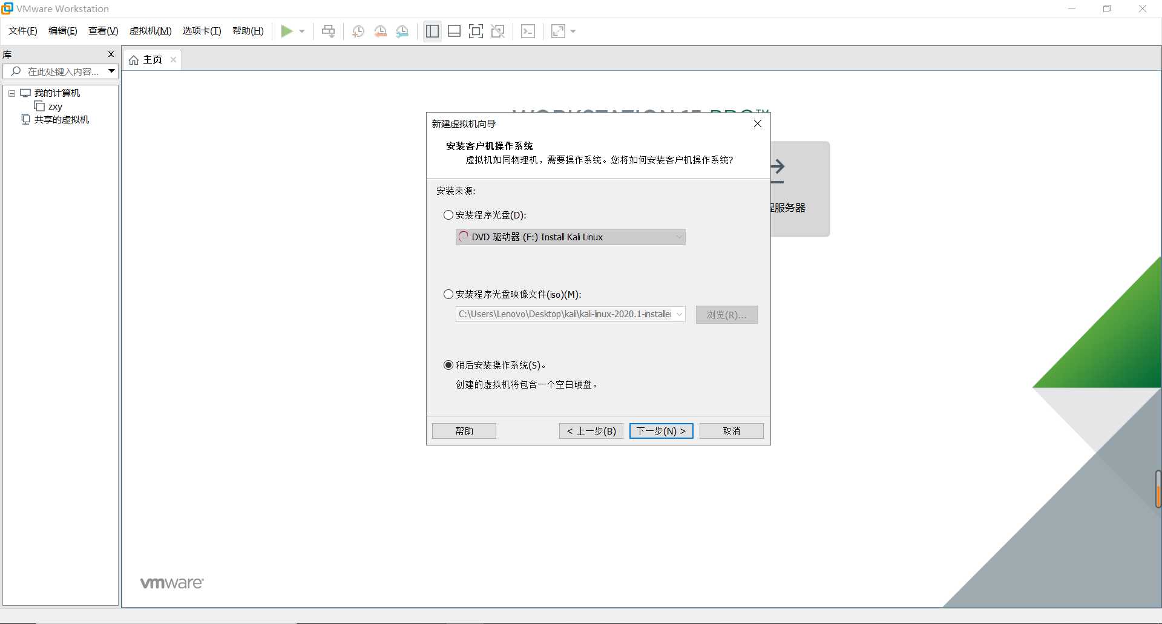1162x624 pixels.
Task: Click the 帮助 button in the wizard
Action: (464, 431)
